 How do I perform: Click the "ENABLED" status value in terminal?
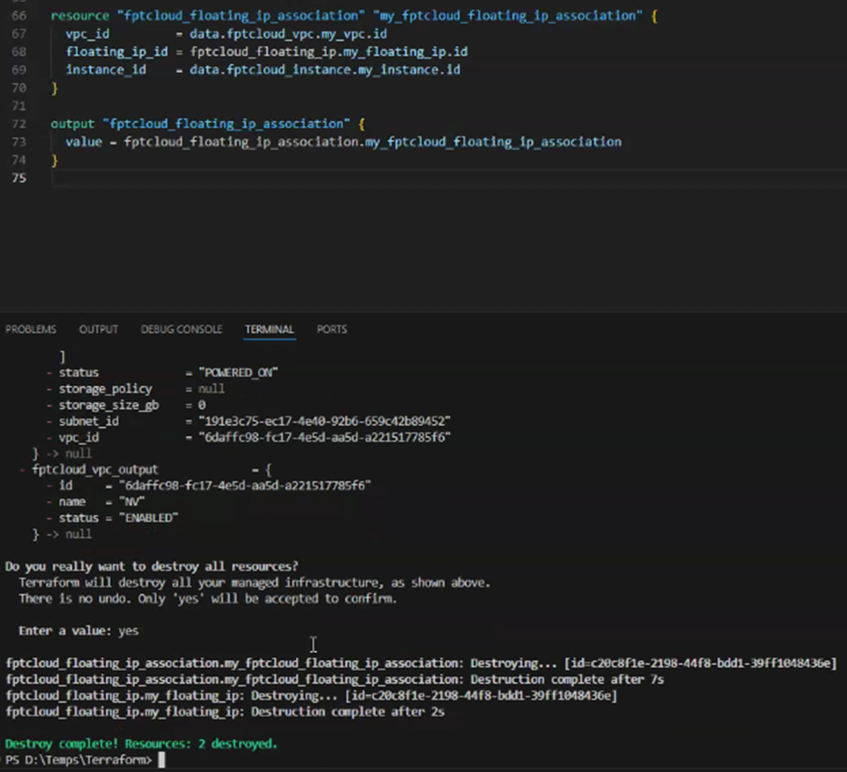(149, 518)
